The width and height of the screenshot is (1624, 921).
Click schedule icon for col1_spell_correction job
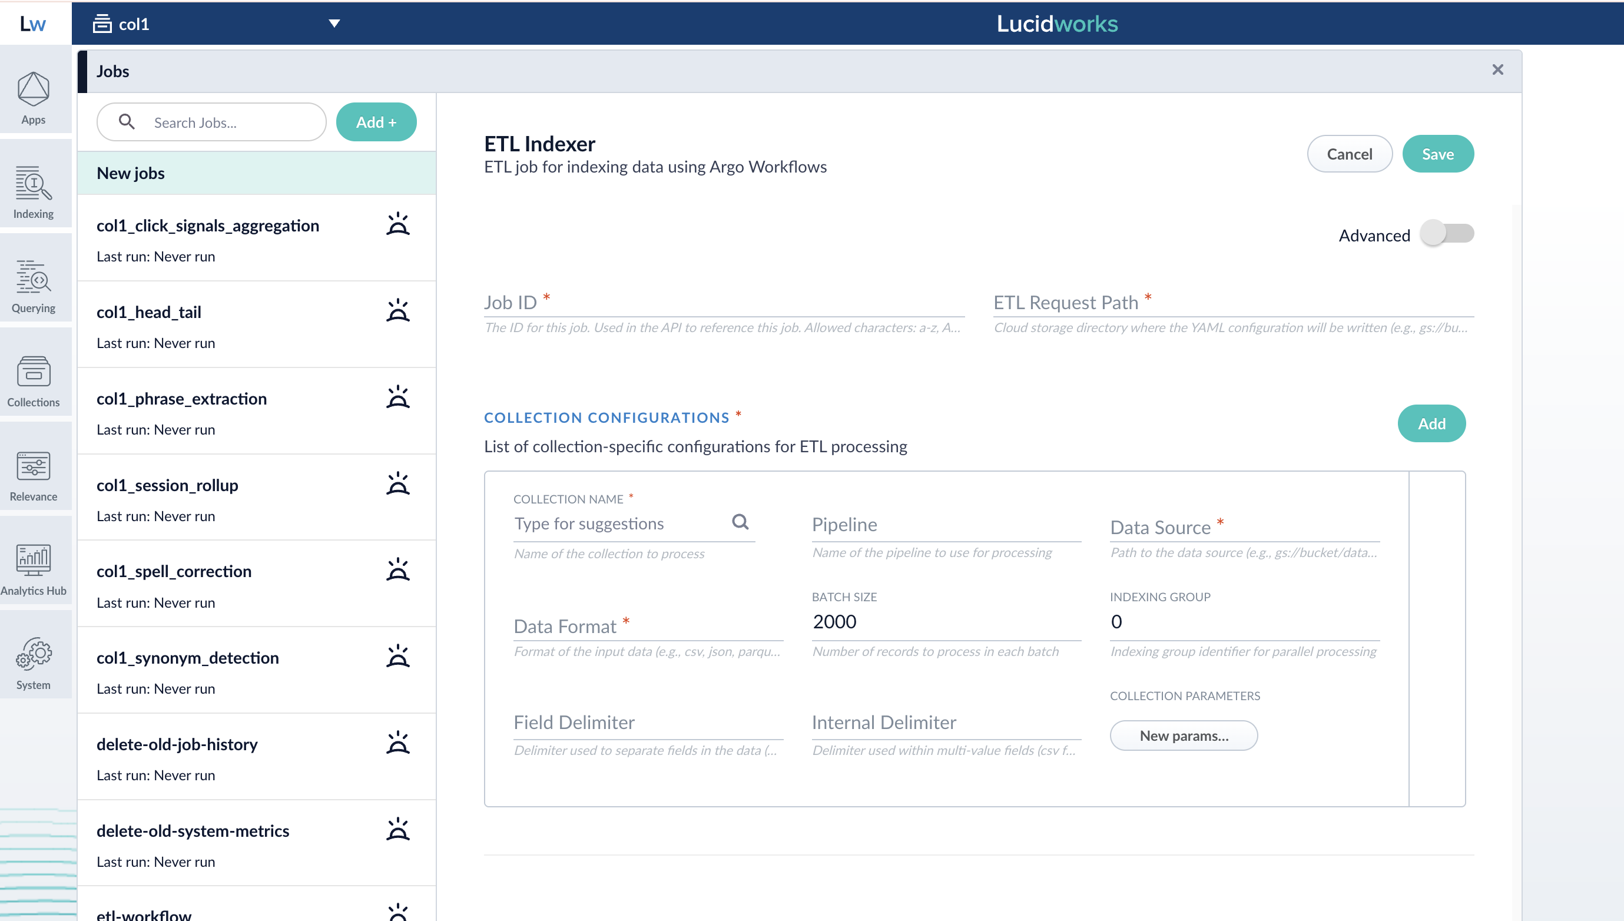398,570
